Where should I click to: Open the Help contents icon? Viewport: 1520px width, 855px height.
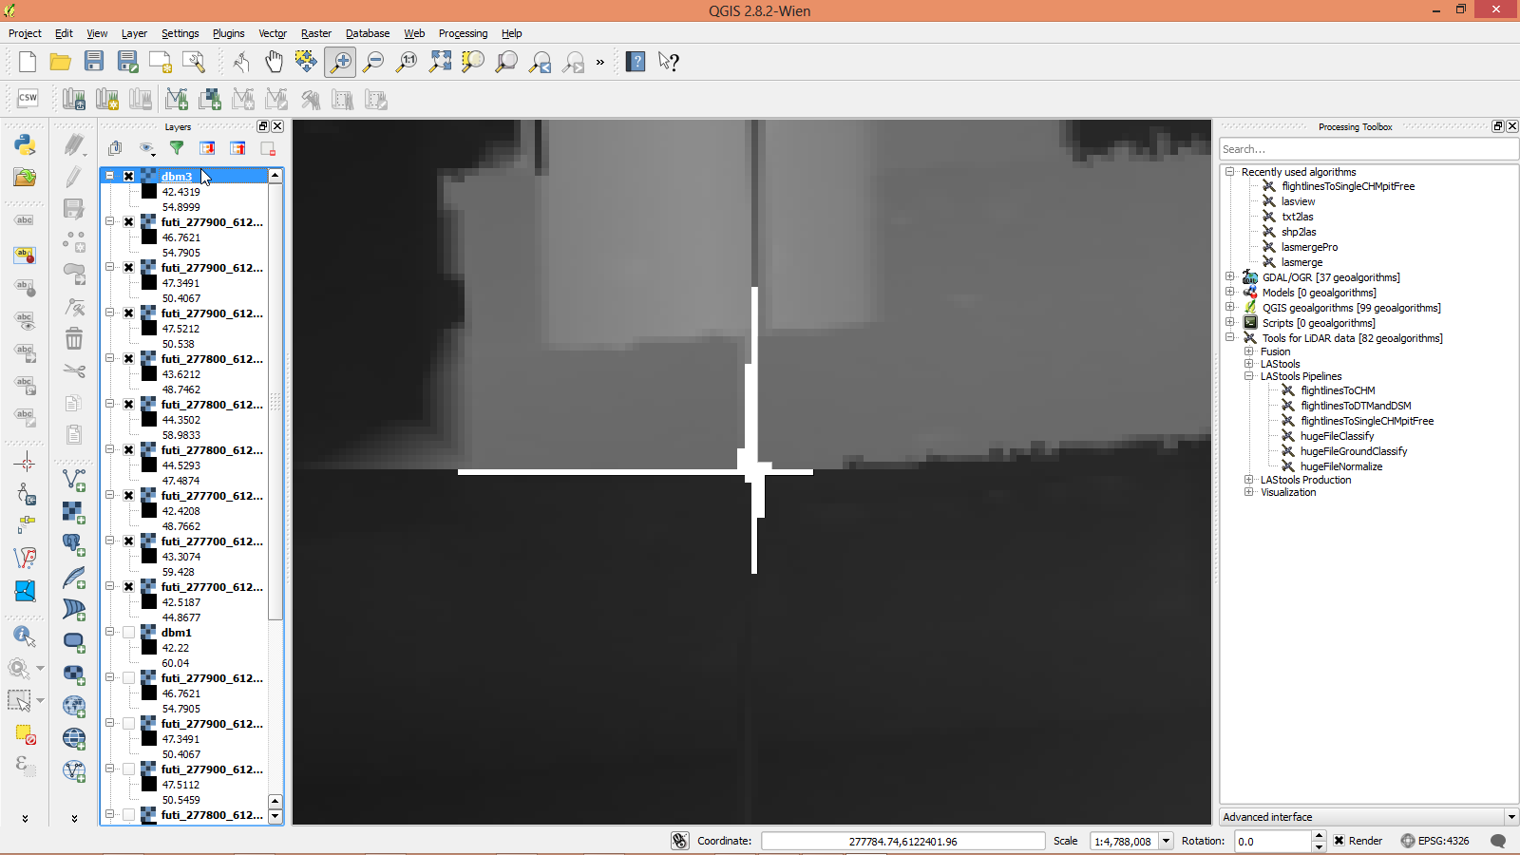[636, 62]
